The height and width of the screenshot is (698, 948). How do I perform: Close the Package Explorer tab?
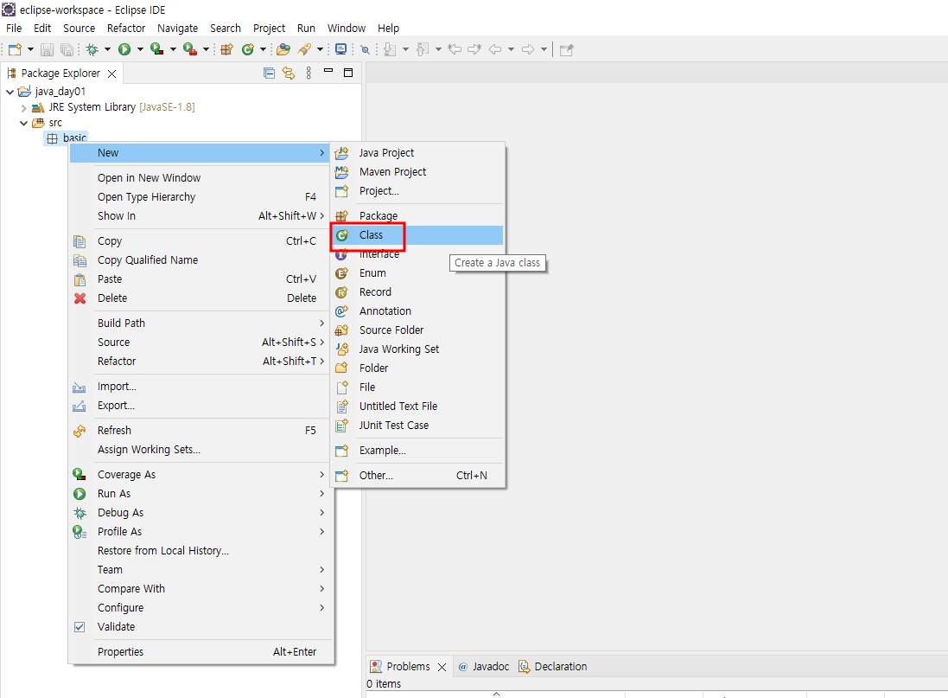111,74
